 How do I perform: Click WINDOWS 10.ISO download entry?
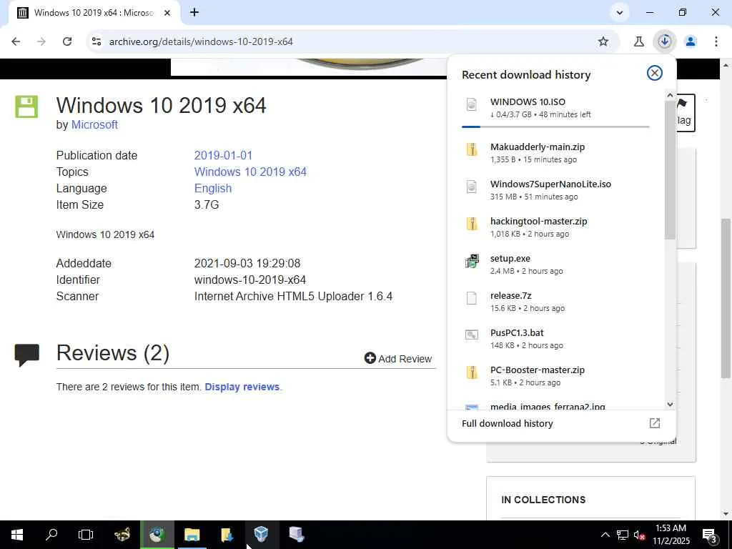(555, 108)
